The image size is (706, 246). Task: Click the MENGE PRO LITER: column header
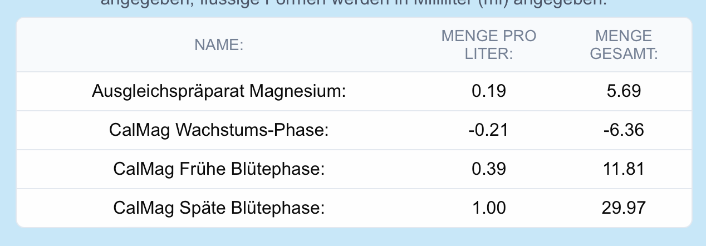488,45
